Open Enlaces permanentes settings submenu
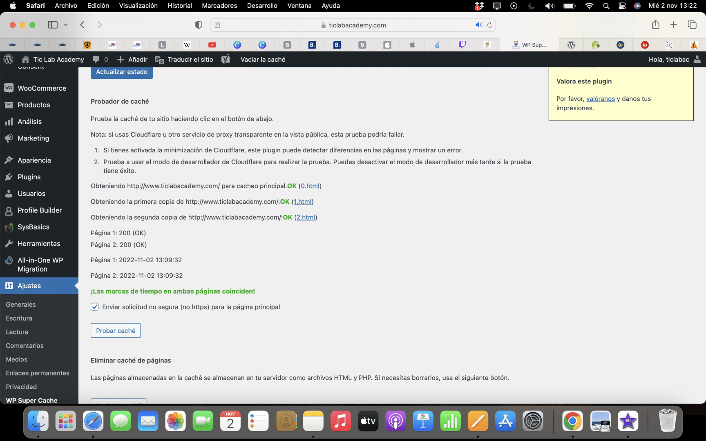This screenshot has width=706, height=441. point(38,373)
